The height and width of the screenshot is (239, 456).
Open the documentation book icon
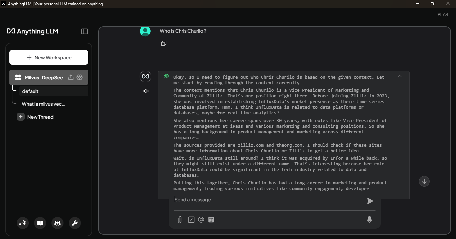pos(40,223)
